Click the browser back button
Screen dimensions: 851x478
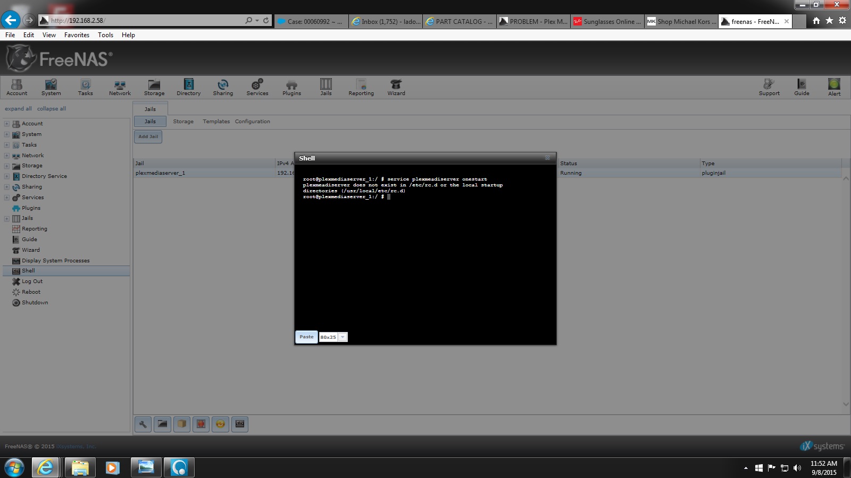[x=10, y=20]
